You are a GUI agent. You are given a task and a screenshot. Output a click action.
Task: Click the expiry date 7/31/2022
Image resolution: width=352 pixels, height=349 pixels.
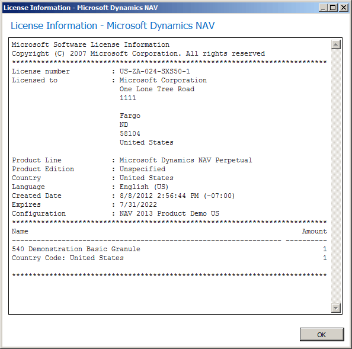(x=138, y=204)
